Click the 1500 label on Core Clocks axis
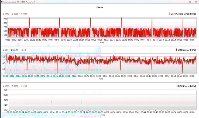The image size is (199, 118). 5,35
